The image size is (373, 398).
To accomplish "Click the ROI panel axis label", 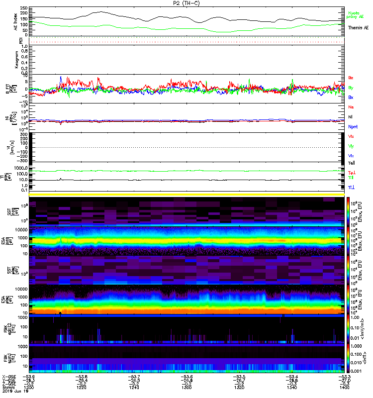I will (x=21, y=41).
